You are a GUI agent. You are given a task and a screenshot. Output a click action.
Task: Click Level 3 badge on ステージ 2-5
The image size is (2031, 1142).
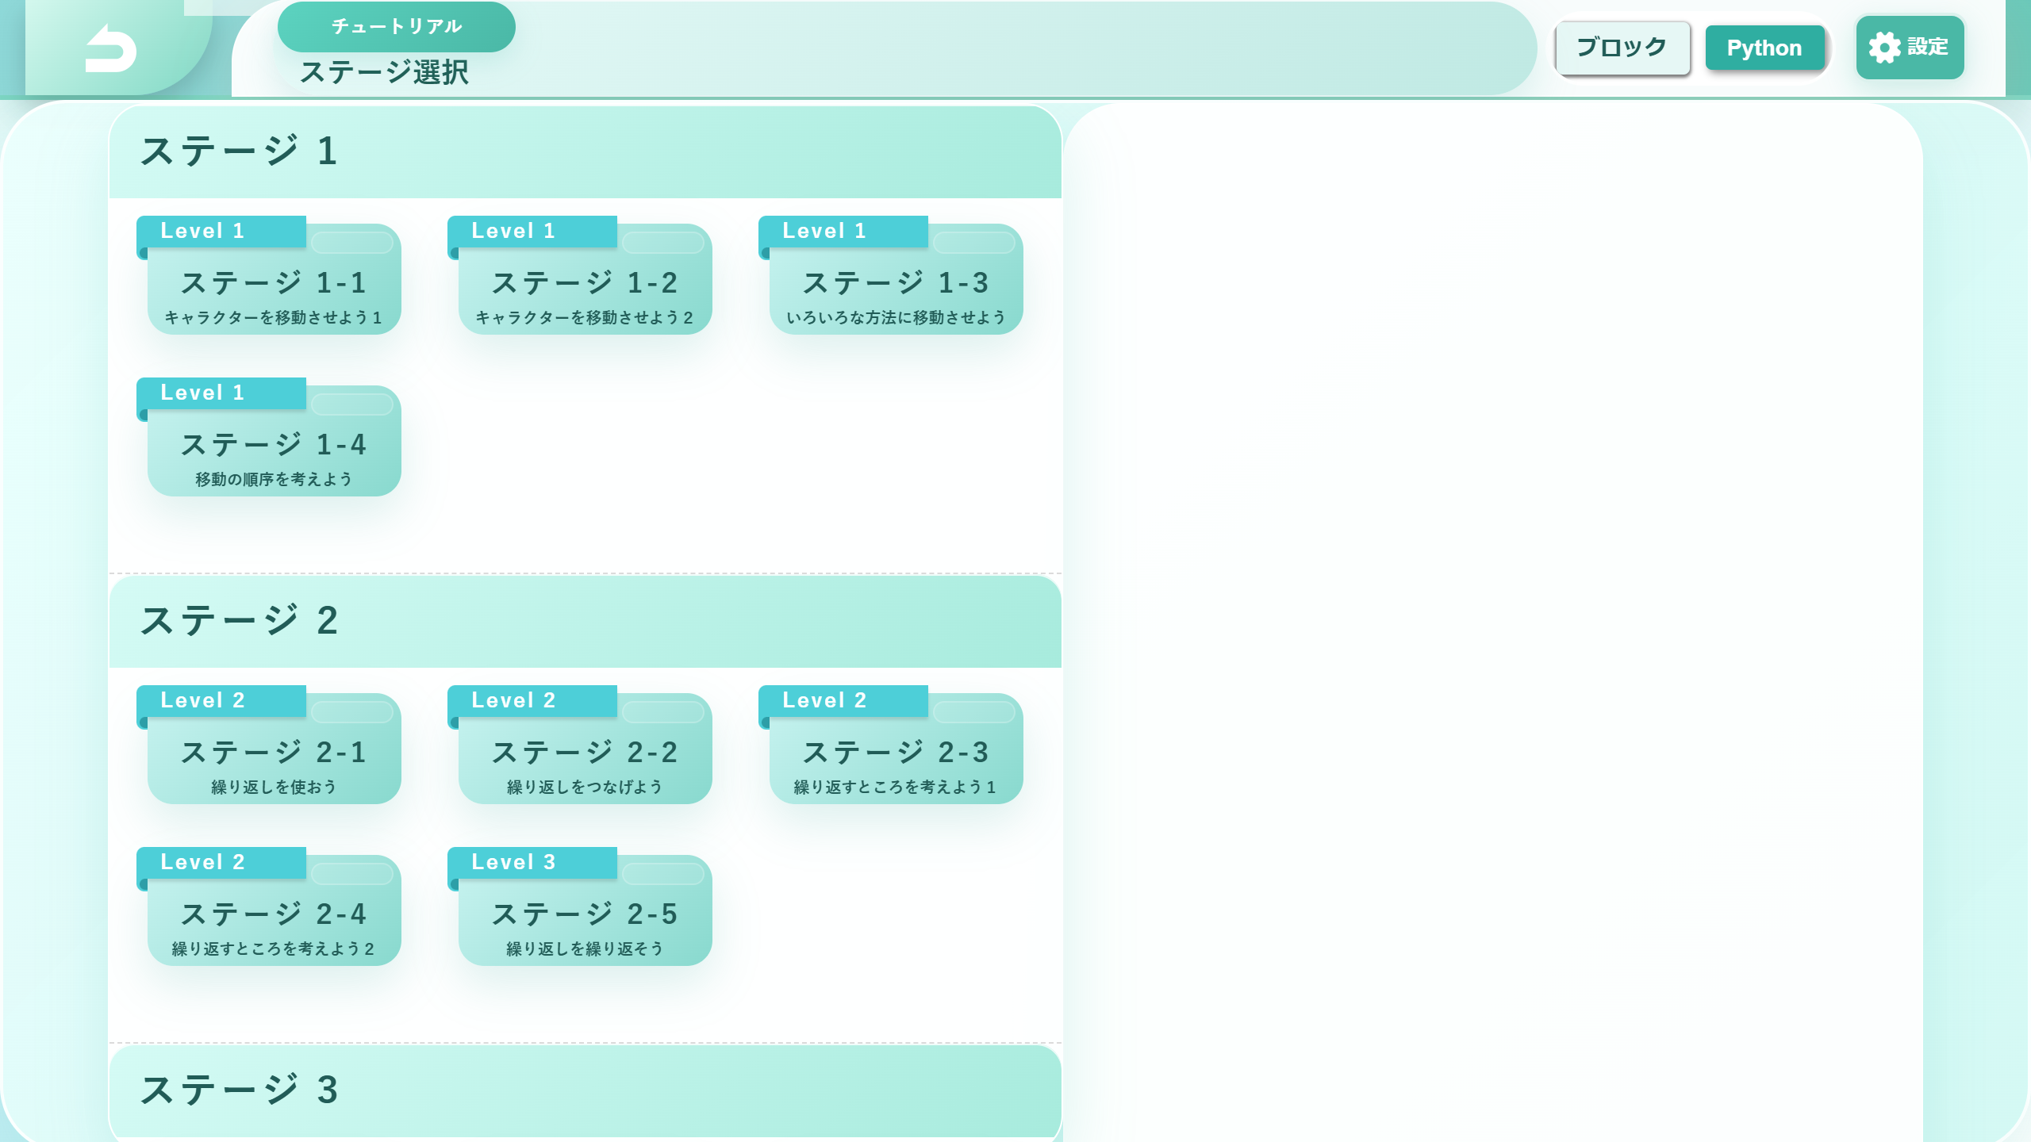tap(532, 863)
